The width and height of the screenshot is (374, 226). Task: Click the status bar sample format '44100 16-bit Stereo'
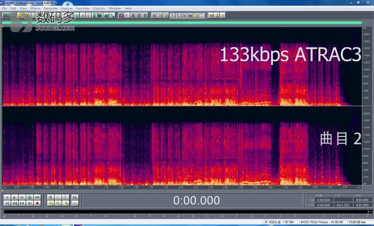click(314, 222)
